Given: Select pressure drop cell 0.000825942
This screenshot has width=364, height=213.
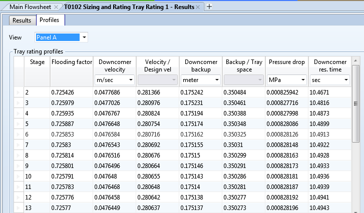Looking at the screenshot, I should pyautogui.click(x=287, y=92).
